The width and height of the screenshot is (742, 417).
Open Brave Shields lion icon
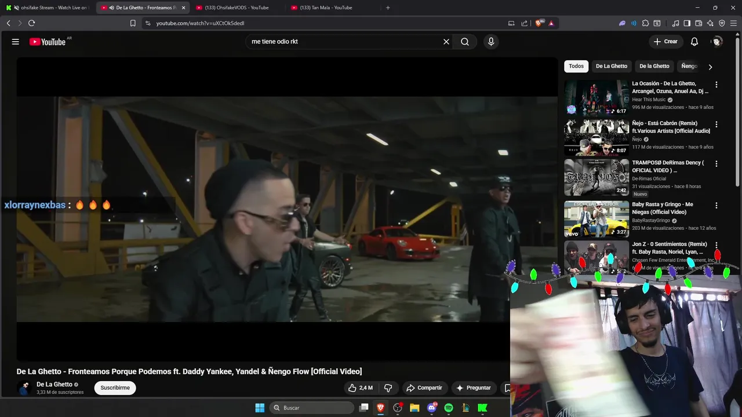pyautogui.click(x=539, y=23)
